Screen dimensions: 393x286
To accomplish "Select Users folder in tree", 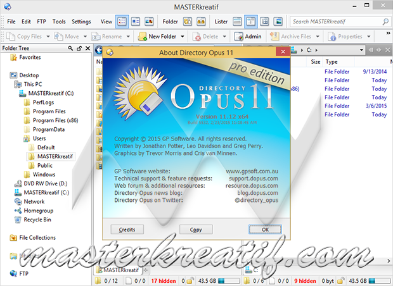I will (39, 139).
